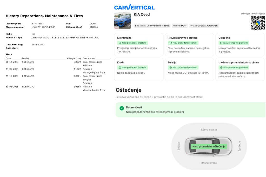
Task: Click the green checkmark beside Dobre vijesti
Action: (x=122, y=108)
